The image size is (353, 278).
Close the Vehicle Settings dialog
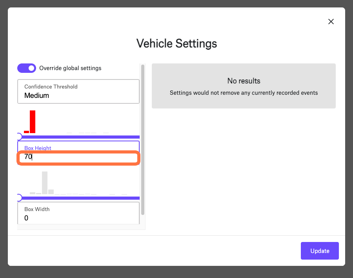331,22
